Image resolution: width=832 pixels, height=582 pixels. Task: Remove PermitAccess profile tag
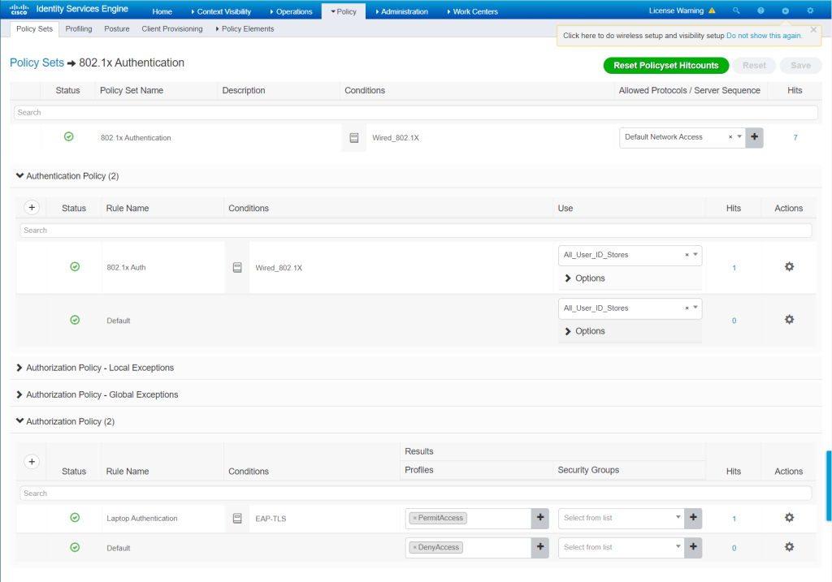415,518
